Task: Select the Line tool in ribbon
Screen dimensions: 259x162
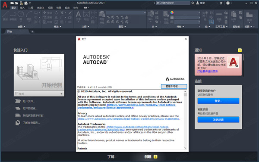Action: [x=6, y=16]
